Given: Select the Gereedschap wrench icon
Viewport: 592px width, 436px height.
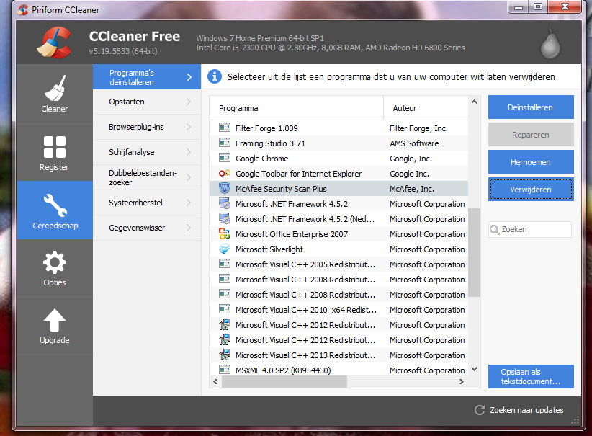Looking at the screenshot, I should [x=55, y=205].
